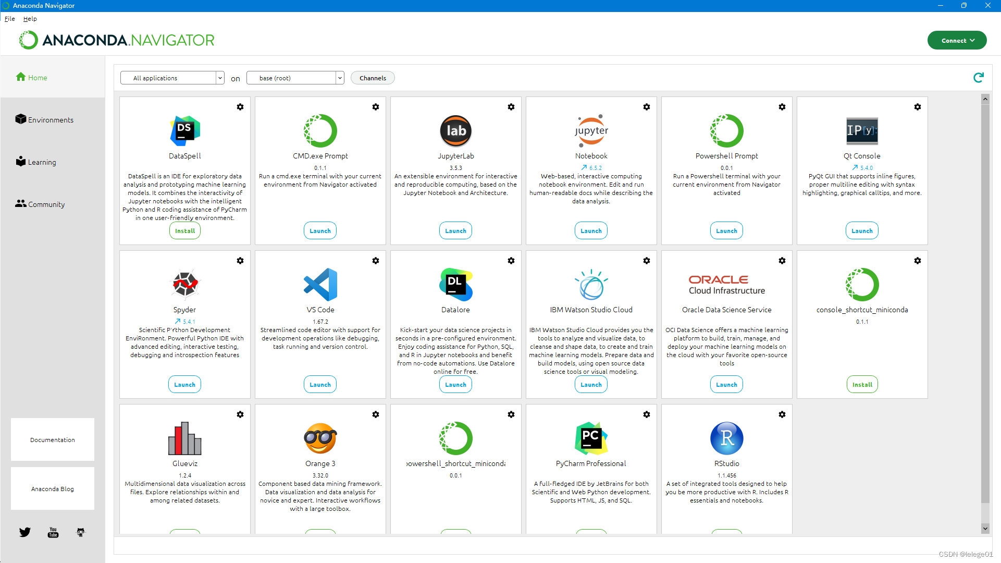Click the Spyder app logo
Screen dimensions: 1001x563
pyautogui.click(x=185, y=285)
